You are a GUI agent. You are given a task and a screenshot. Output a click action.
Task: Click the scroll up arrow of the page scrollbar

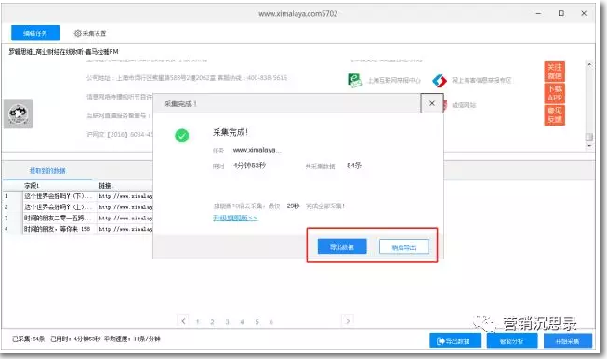pyautogui.click(x=589, y=64)
